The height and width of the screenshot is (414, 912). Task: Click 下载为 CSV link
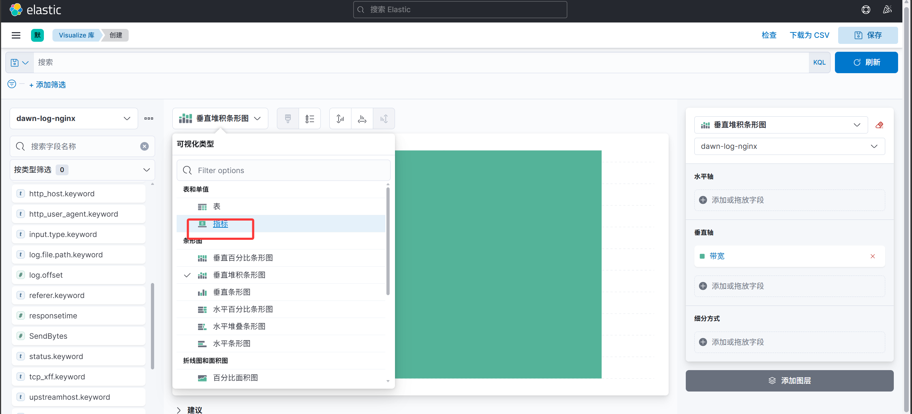coord(809,35)
